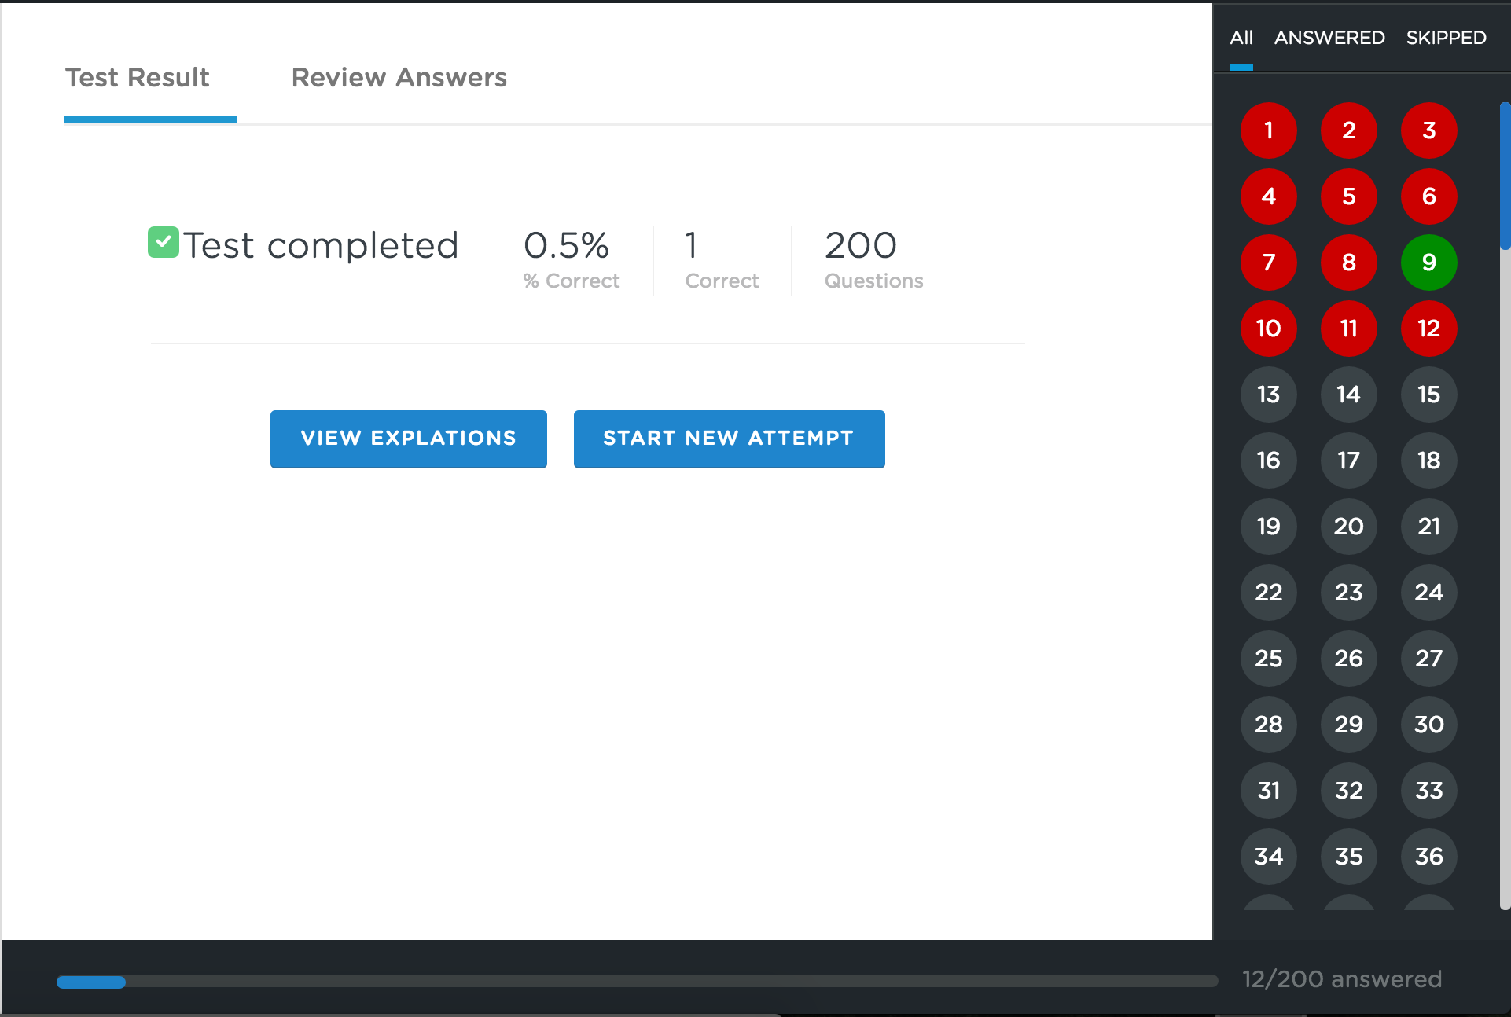Filter by SKIPPED questions
The image size is (1511, 1017).
click(1446, 38)
